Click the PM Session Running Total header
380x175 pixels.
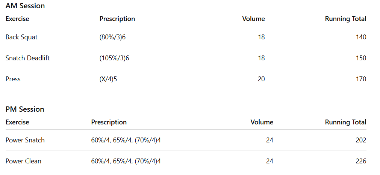pos(345,122)
